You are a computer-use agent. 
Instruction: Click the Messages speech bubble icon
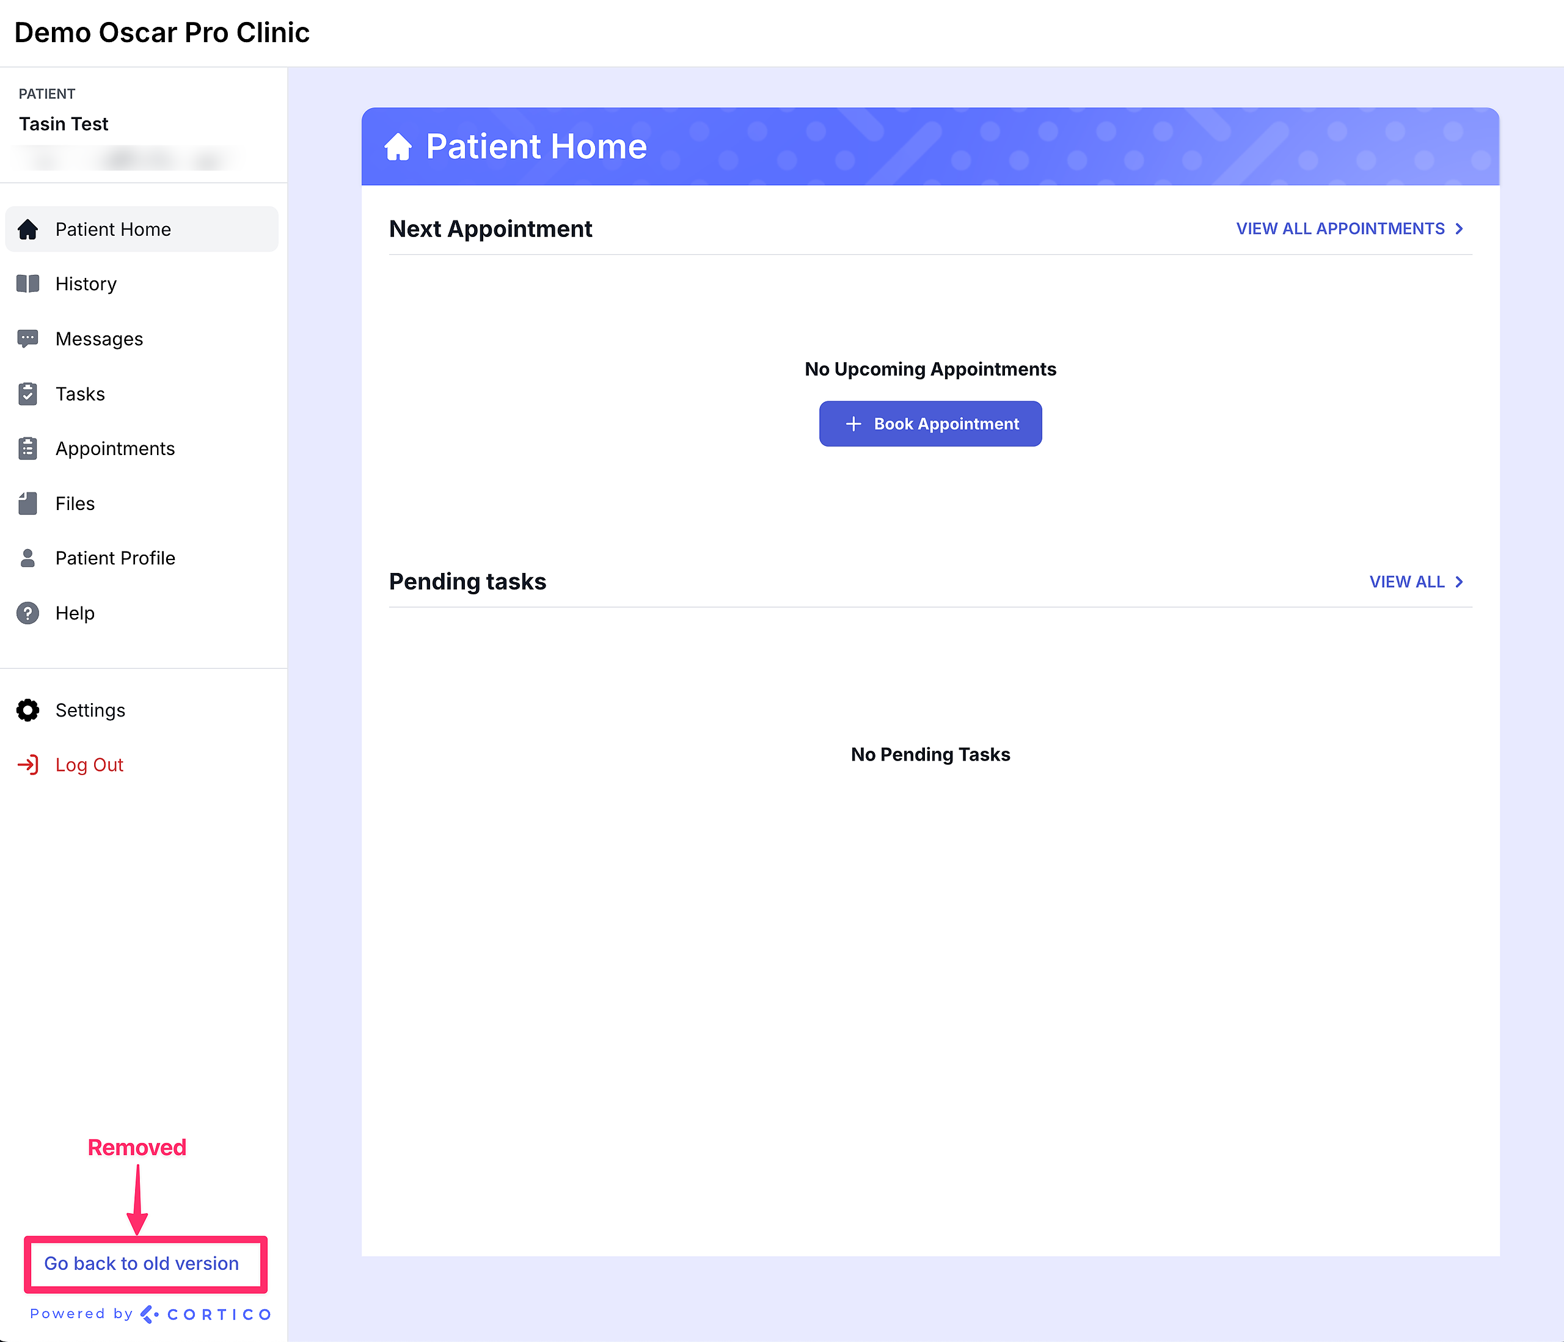[x=28, y=339]
